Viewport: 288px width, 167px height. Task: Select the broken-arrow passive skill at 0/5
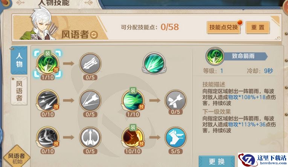(x=175, y=100)
